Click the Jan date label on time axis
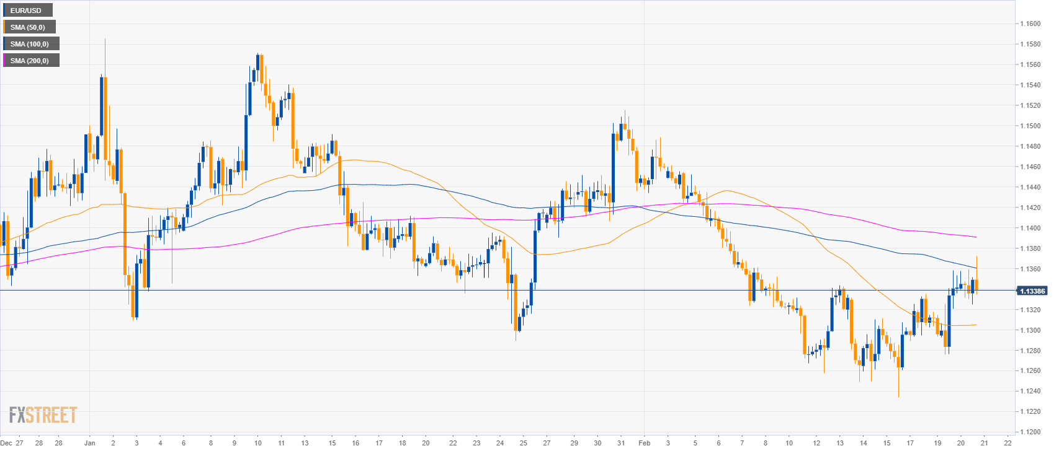This screenshot has height=451, width=1059. tap(90, 443)
